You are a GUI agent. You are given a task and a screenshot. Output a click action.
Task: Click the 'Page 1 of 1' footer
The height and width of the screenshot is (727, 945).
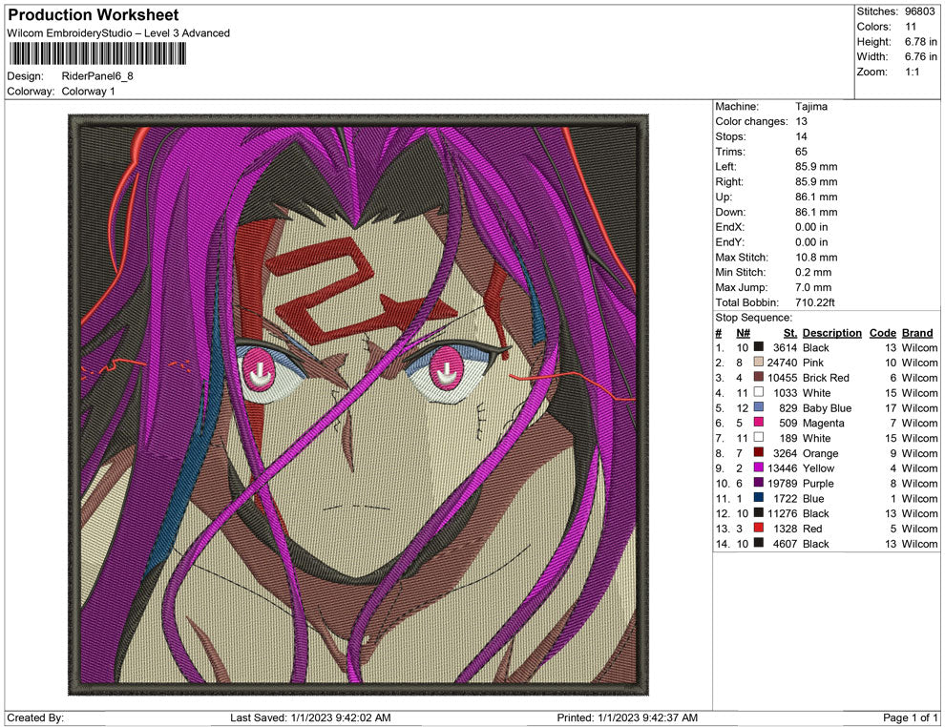910,717
